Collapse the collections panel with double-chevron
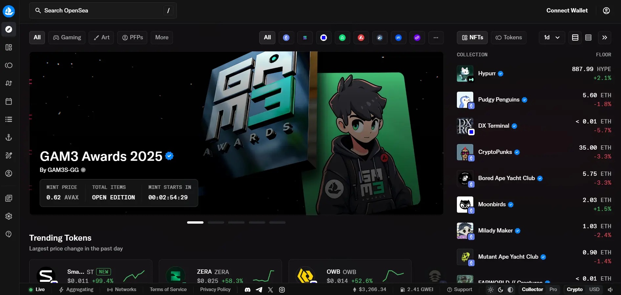This screenshot has height=295, width=621. [x=605, y=38]
